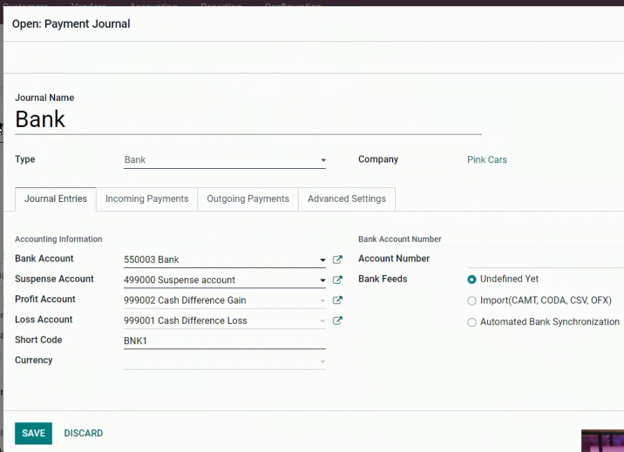This screenshot has height=452, width=624.
Task: Select Automated Bank Synchronization option
Action: click(471, 322)
